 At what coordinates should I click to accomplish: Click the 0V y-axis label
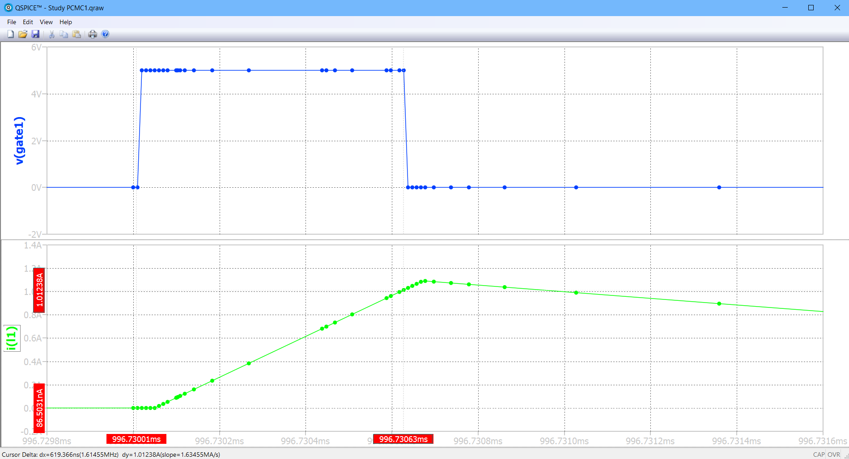(36, 188)
